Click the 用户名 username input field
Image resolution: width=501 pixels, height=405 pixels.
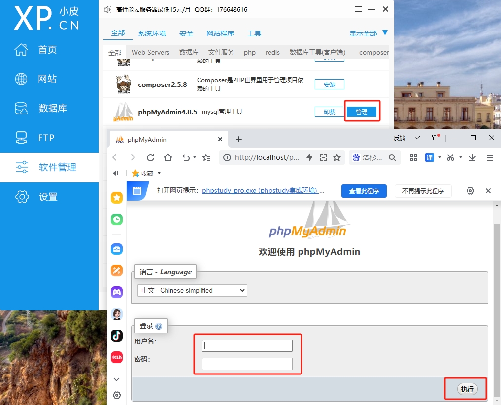coord(247,345)
